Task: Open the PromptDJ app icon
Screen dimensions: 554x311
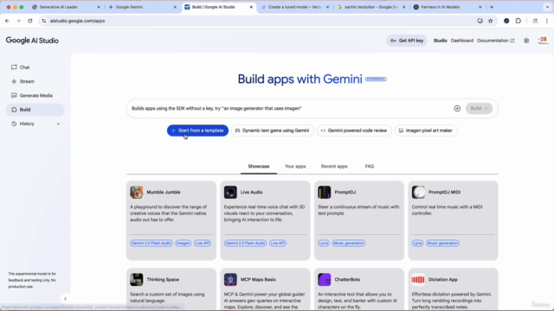Action: tap(324, 192)
